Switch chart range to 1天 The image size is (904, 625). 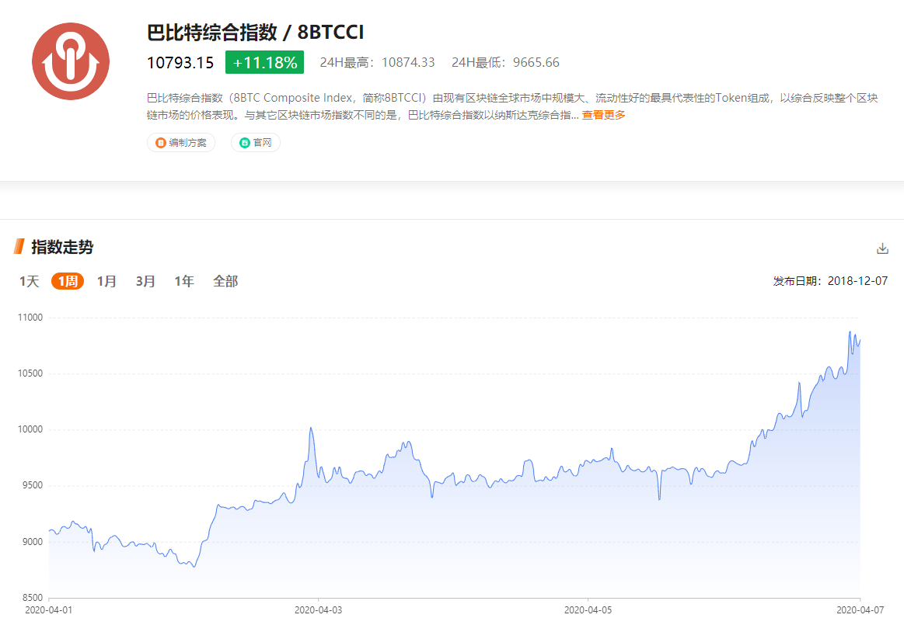pyautogui.click(x=29, y=281)
